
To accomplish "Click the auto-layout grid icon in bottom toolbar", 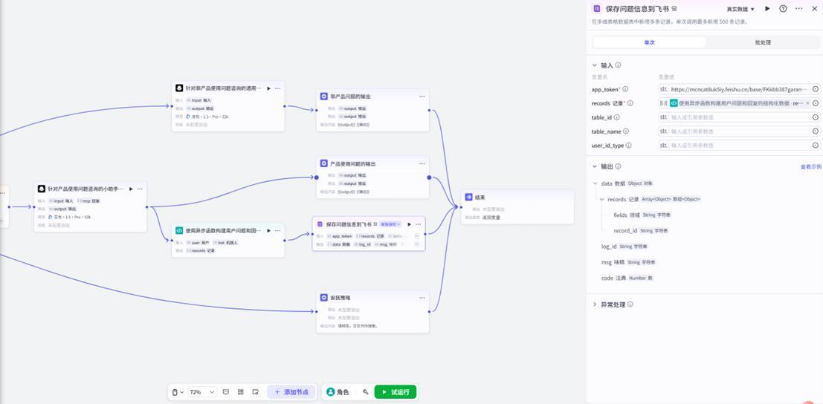I will click(241, 392).
